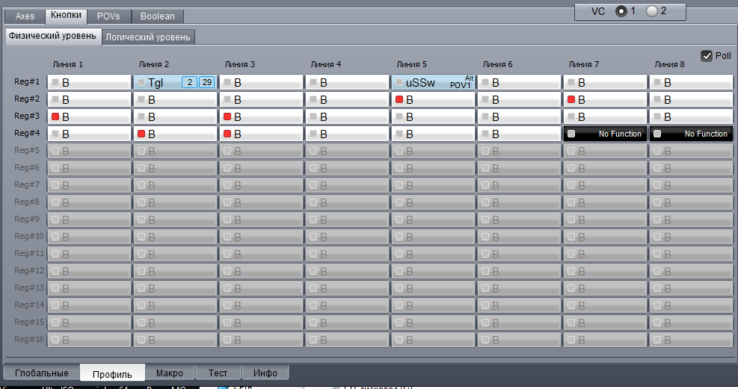Click the gray indicator in Reg#1 Линия 1
The height and width of the screenshot is (389, 738).
pos(55,82)
